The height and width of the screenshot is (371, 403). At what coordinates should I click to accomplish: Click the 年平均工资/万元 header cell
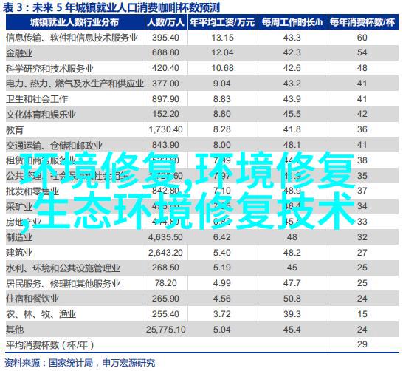tap(223, 22)
